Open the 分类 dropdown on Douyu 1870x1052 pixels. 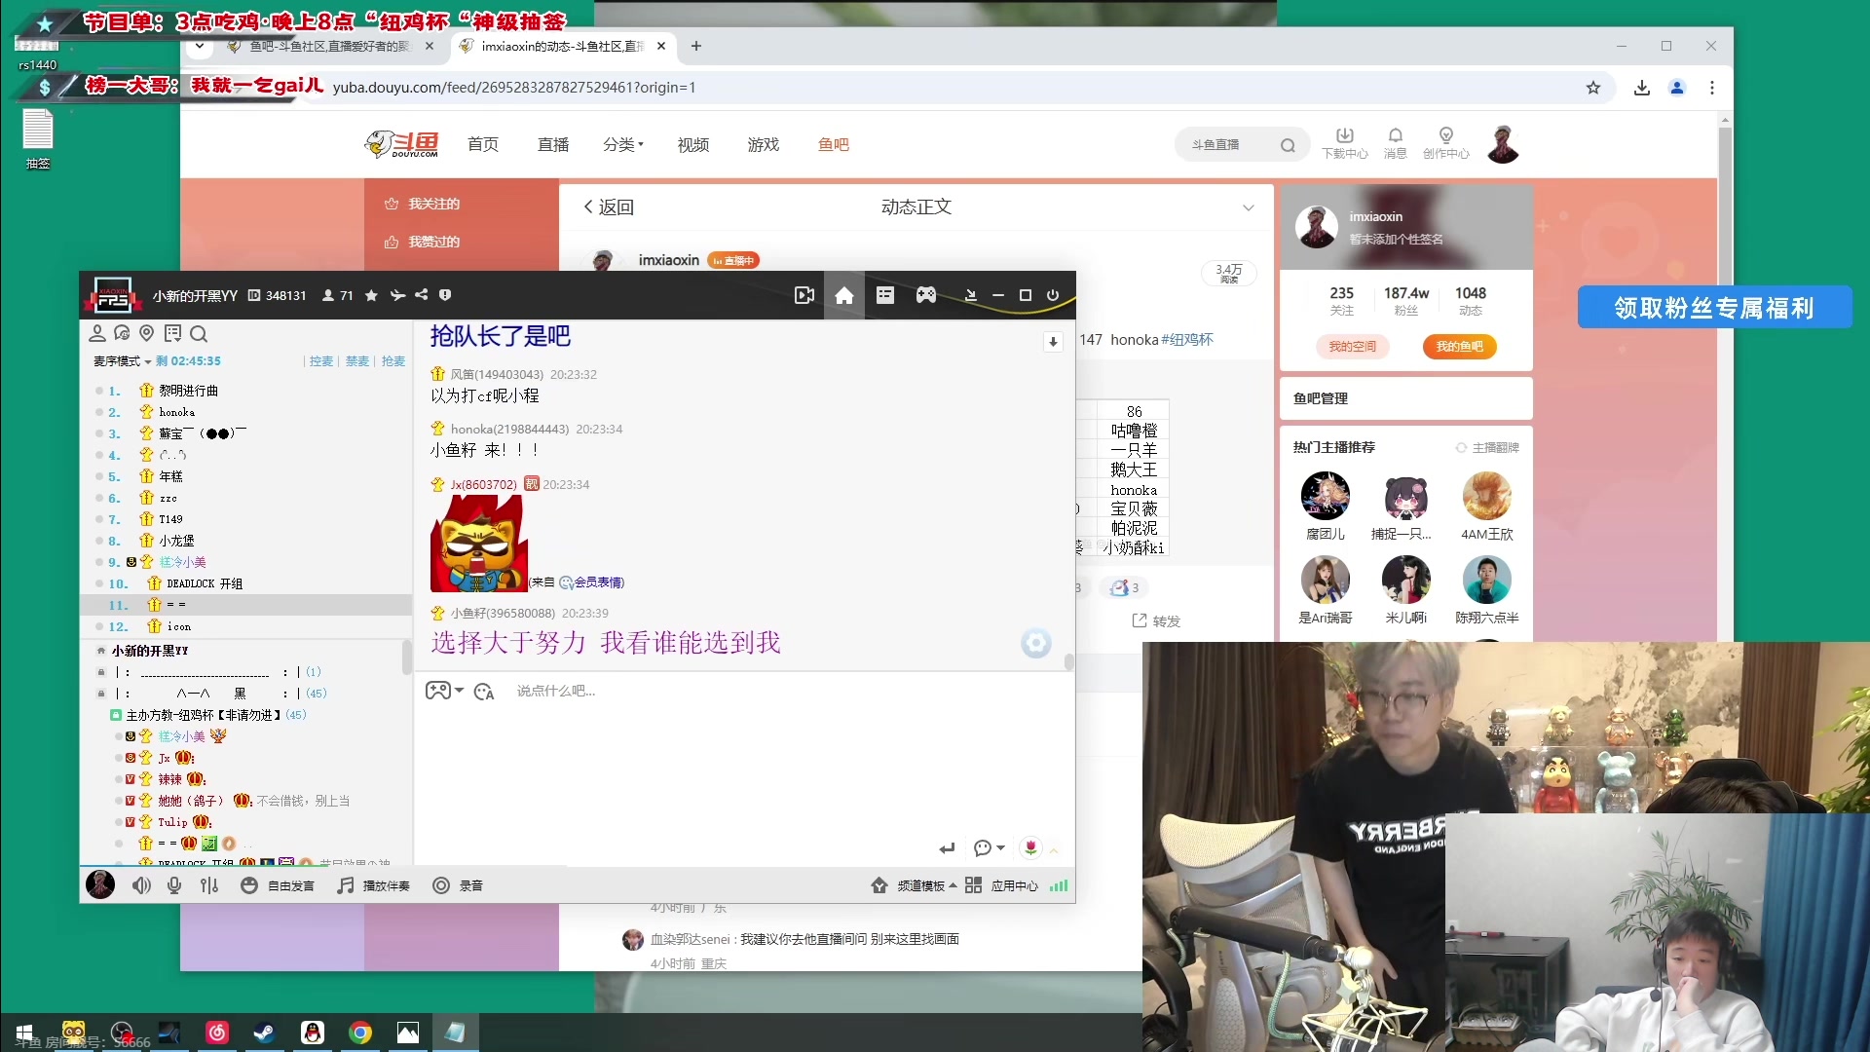[623, 144]
